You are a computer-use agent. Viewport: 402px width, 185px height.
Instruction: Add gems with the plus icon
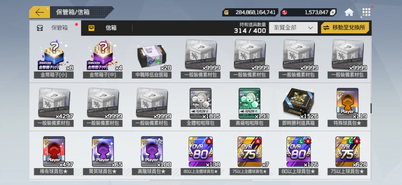pyautogui.click(x=332, y=12)
